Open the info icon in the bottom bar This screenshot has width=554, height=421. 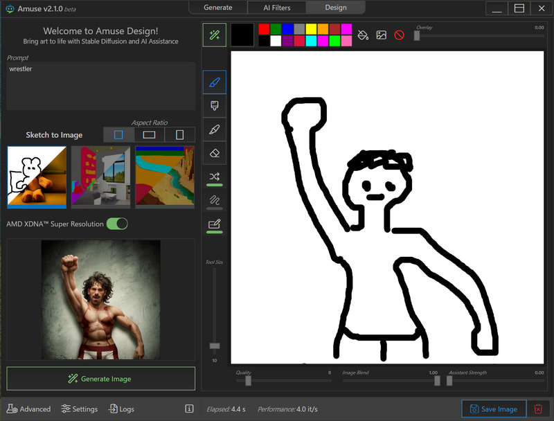[x=189, y=409]
